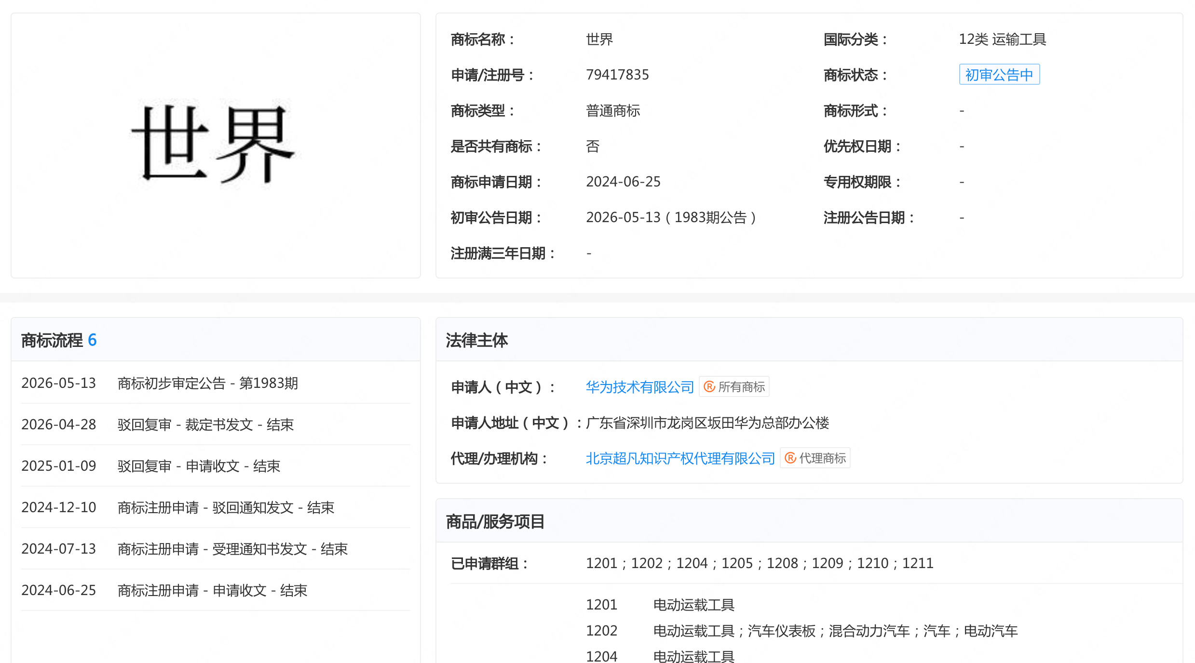Select flow row 商标注册申请 - 驳回通知发文 - 结束
Screen dimensions: 1195x663
216,507
